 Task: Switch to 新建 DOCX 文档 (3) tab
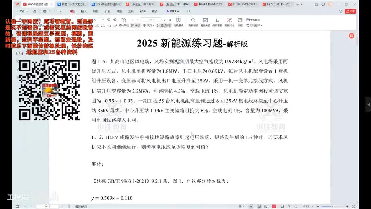(72, 4)
